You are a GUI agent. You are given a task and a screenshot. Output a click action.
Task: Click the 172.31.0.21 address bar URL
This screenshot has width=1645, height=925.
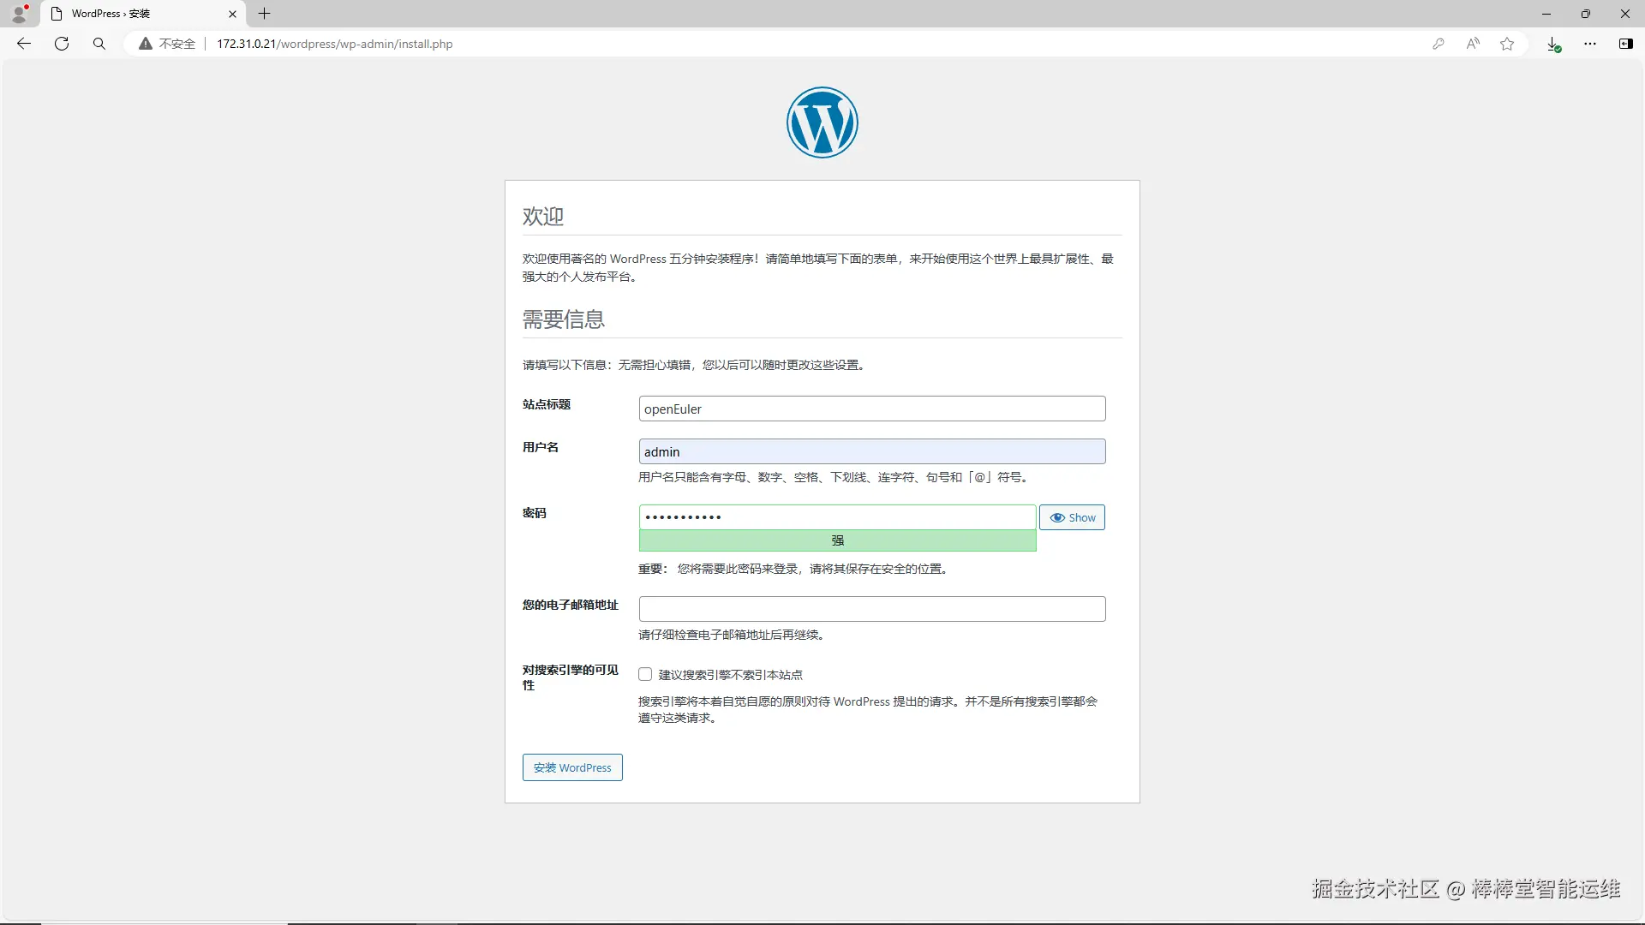(334, 44)
